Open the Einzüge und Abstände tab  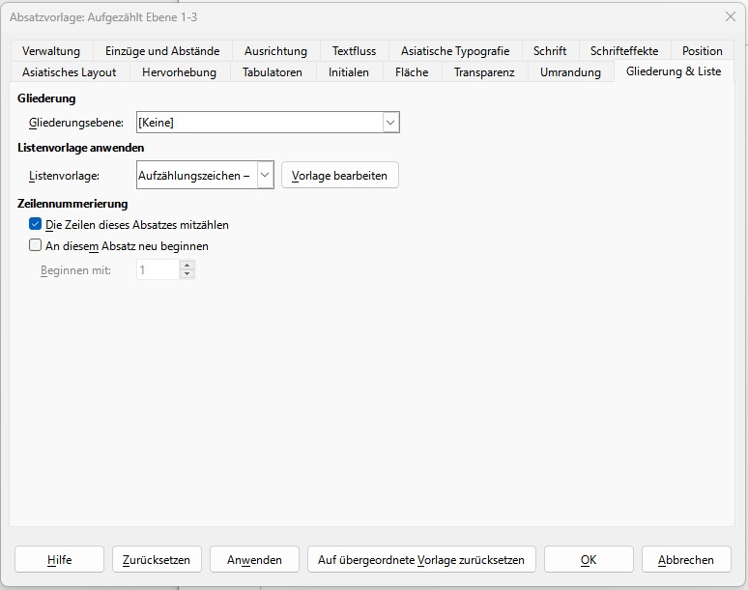click(x=162, y=50)
